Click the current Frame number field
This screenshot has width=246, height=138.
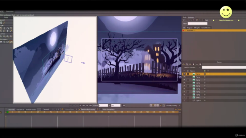click(x=103, y=105)
